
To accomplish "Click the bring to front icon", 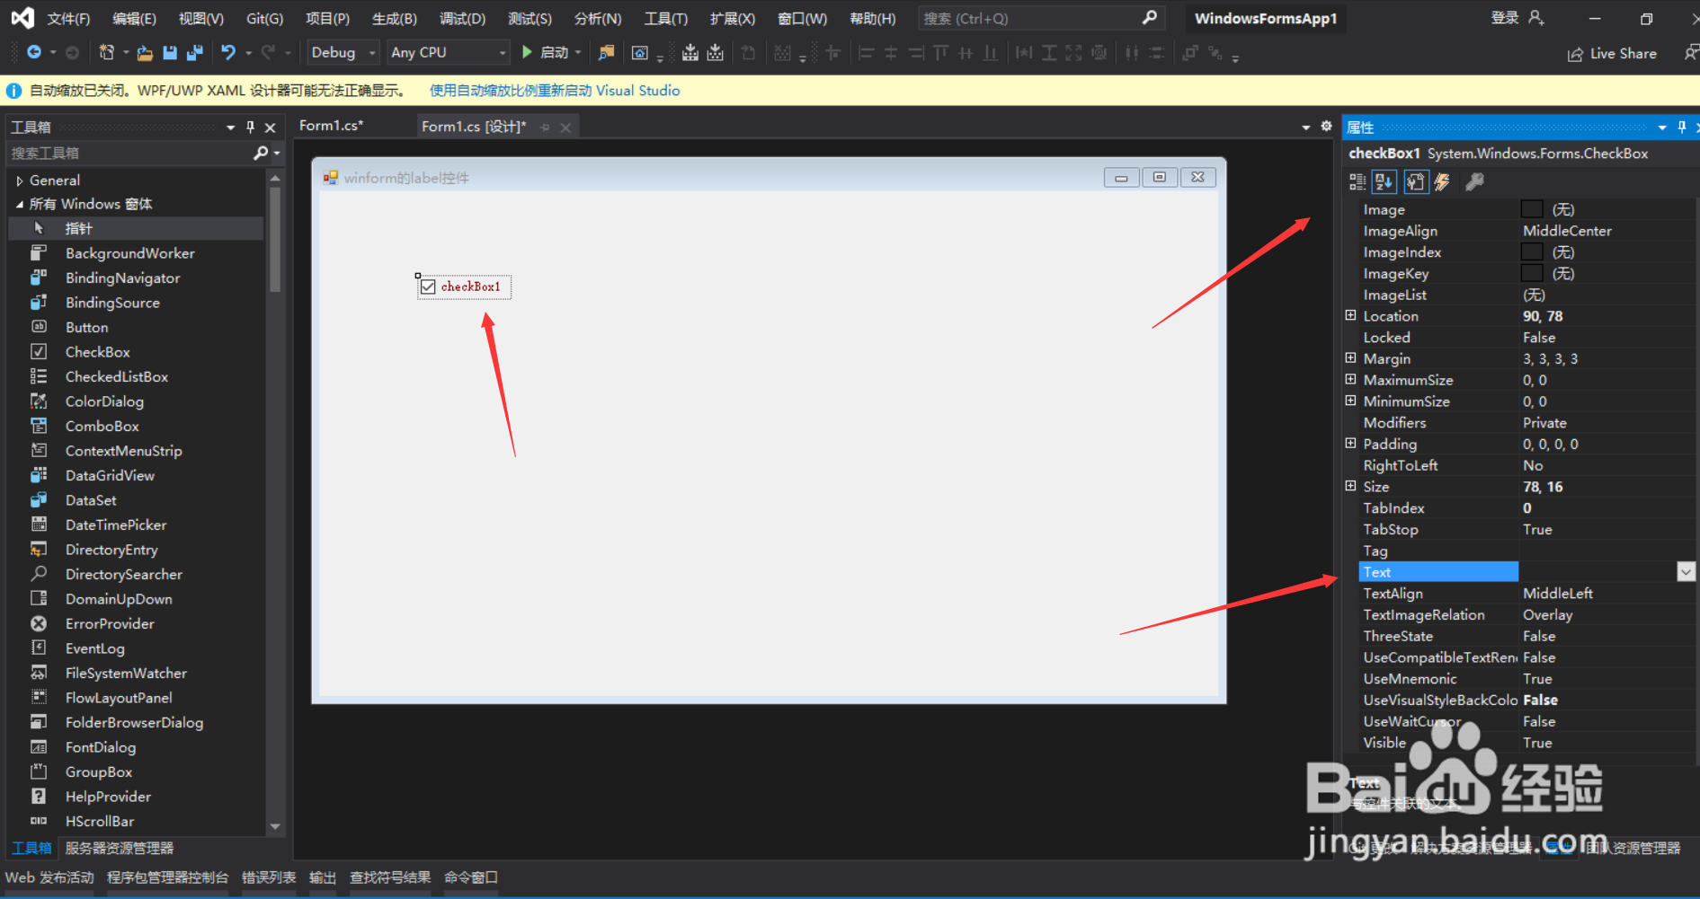I will (1190, 53).
